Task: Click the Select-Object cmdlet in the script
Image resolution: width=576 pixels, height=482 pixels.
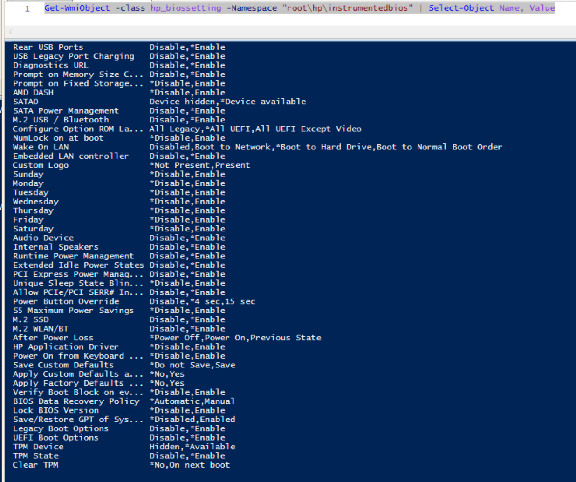Action: (x=461, y=8)
